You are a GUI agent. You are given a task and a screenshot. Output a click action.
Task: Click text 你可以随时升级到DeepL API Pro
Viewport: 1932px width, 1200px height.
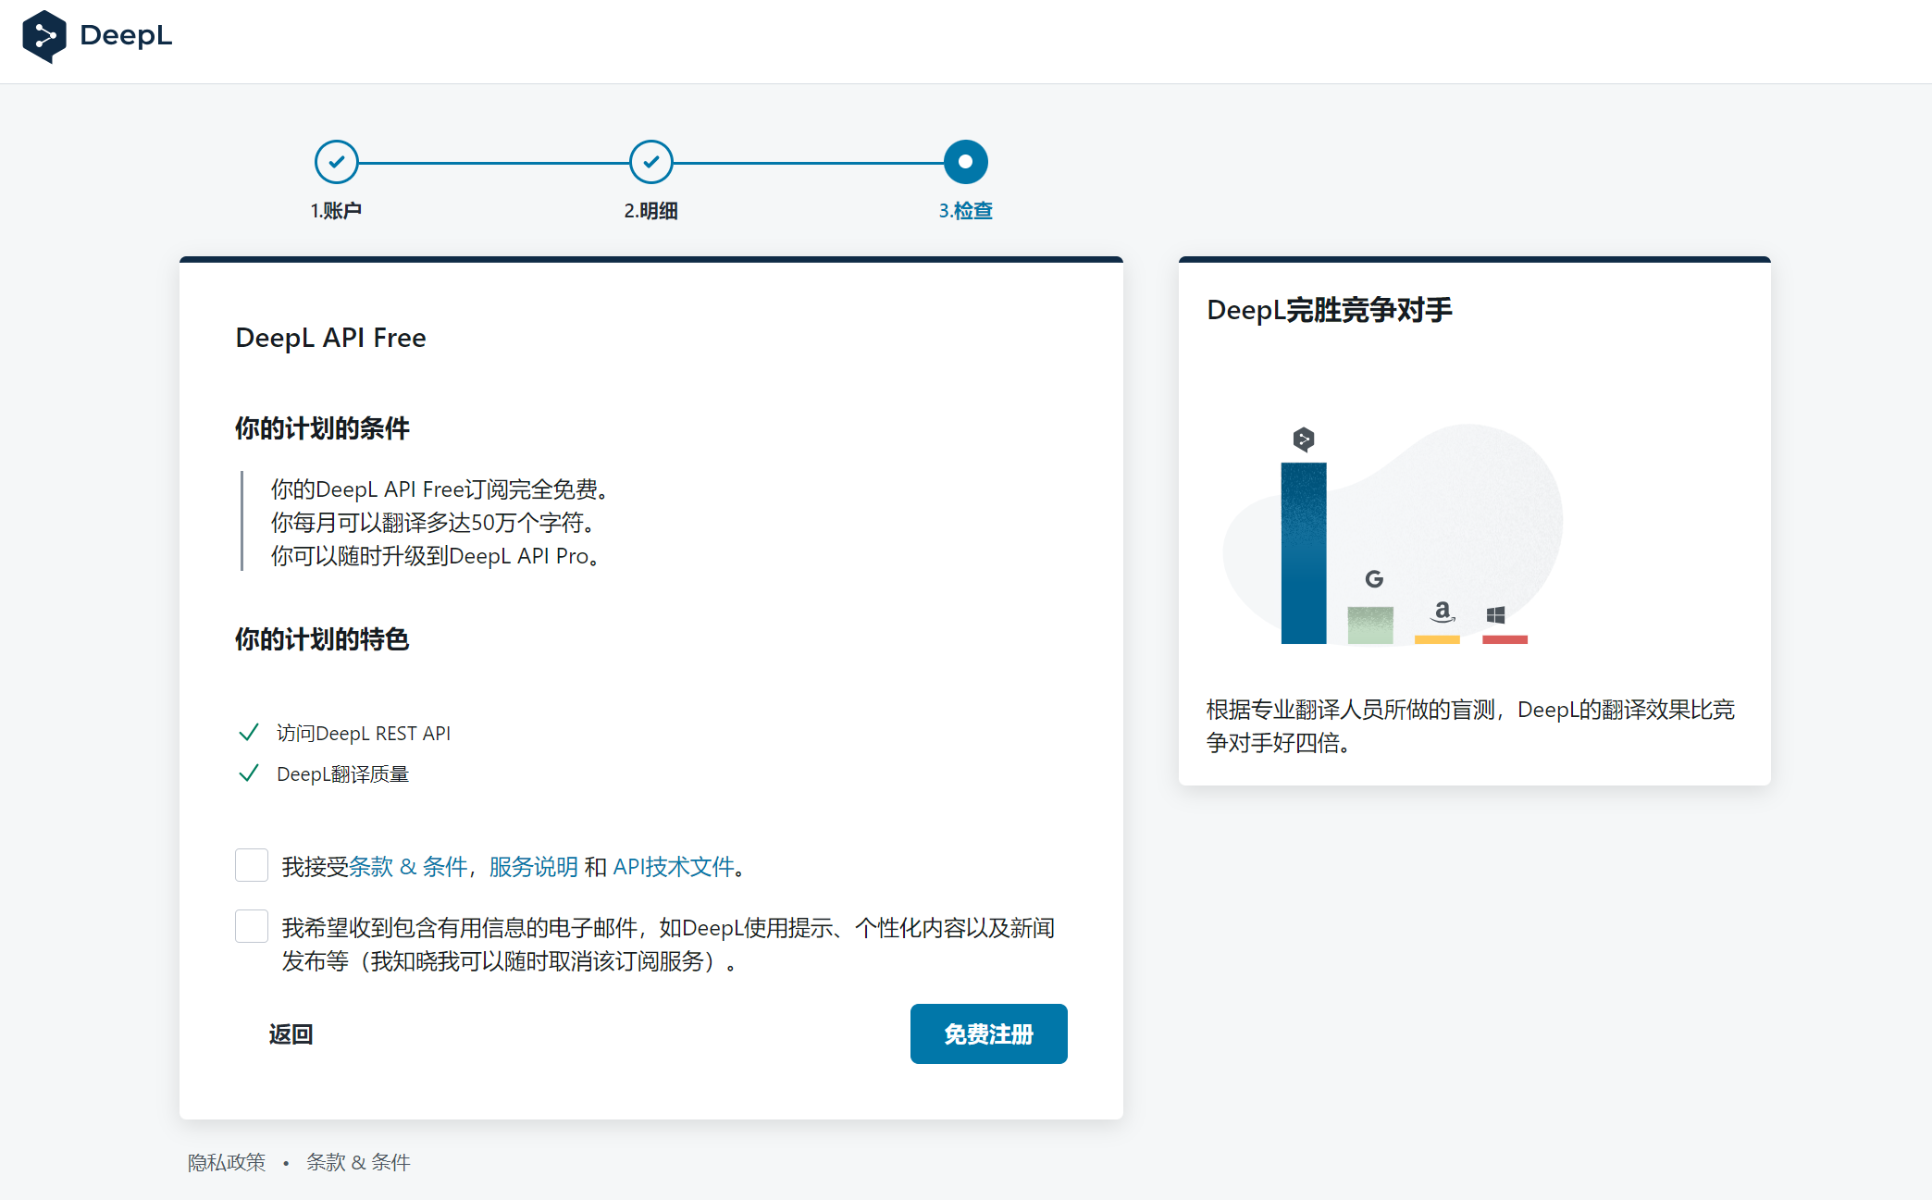click(436, 556)
